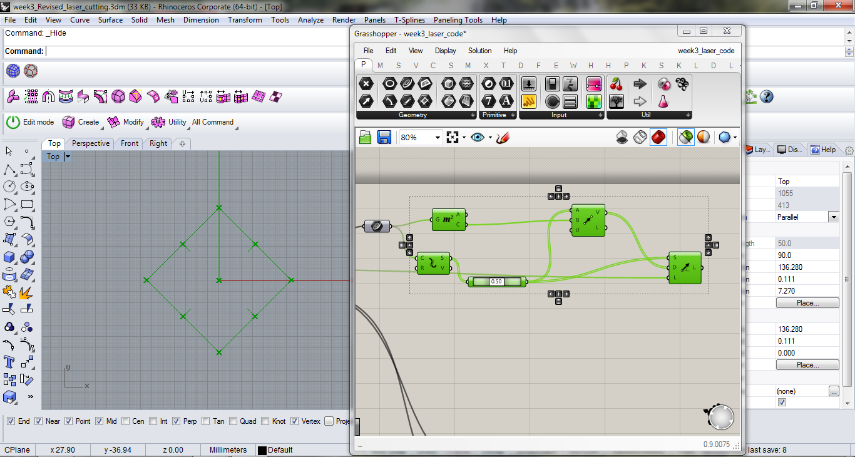
Task: Open the 80% zoom dropdown
Action: (x=438, y=138)
